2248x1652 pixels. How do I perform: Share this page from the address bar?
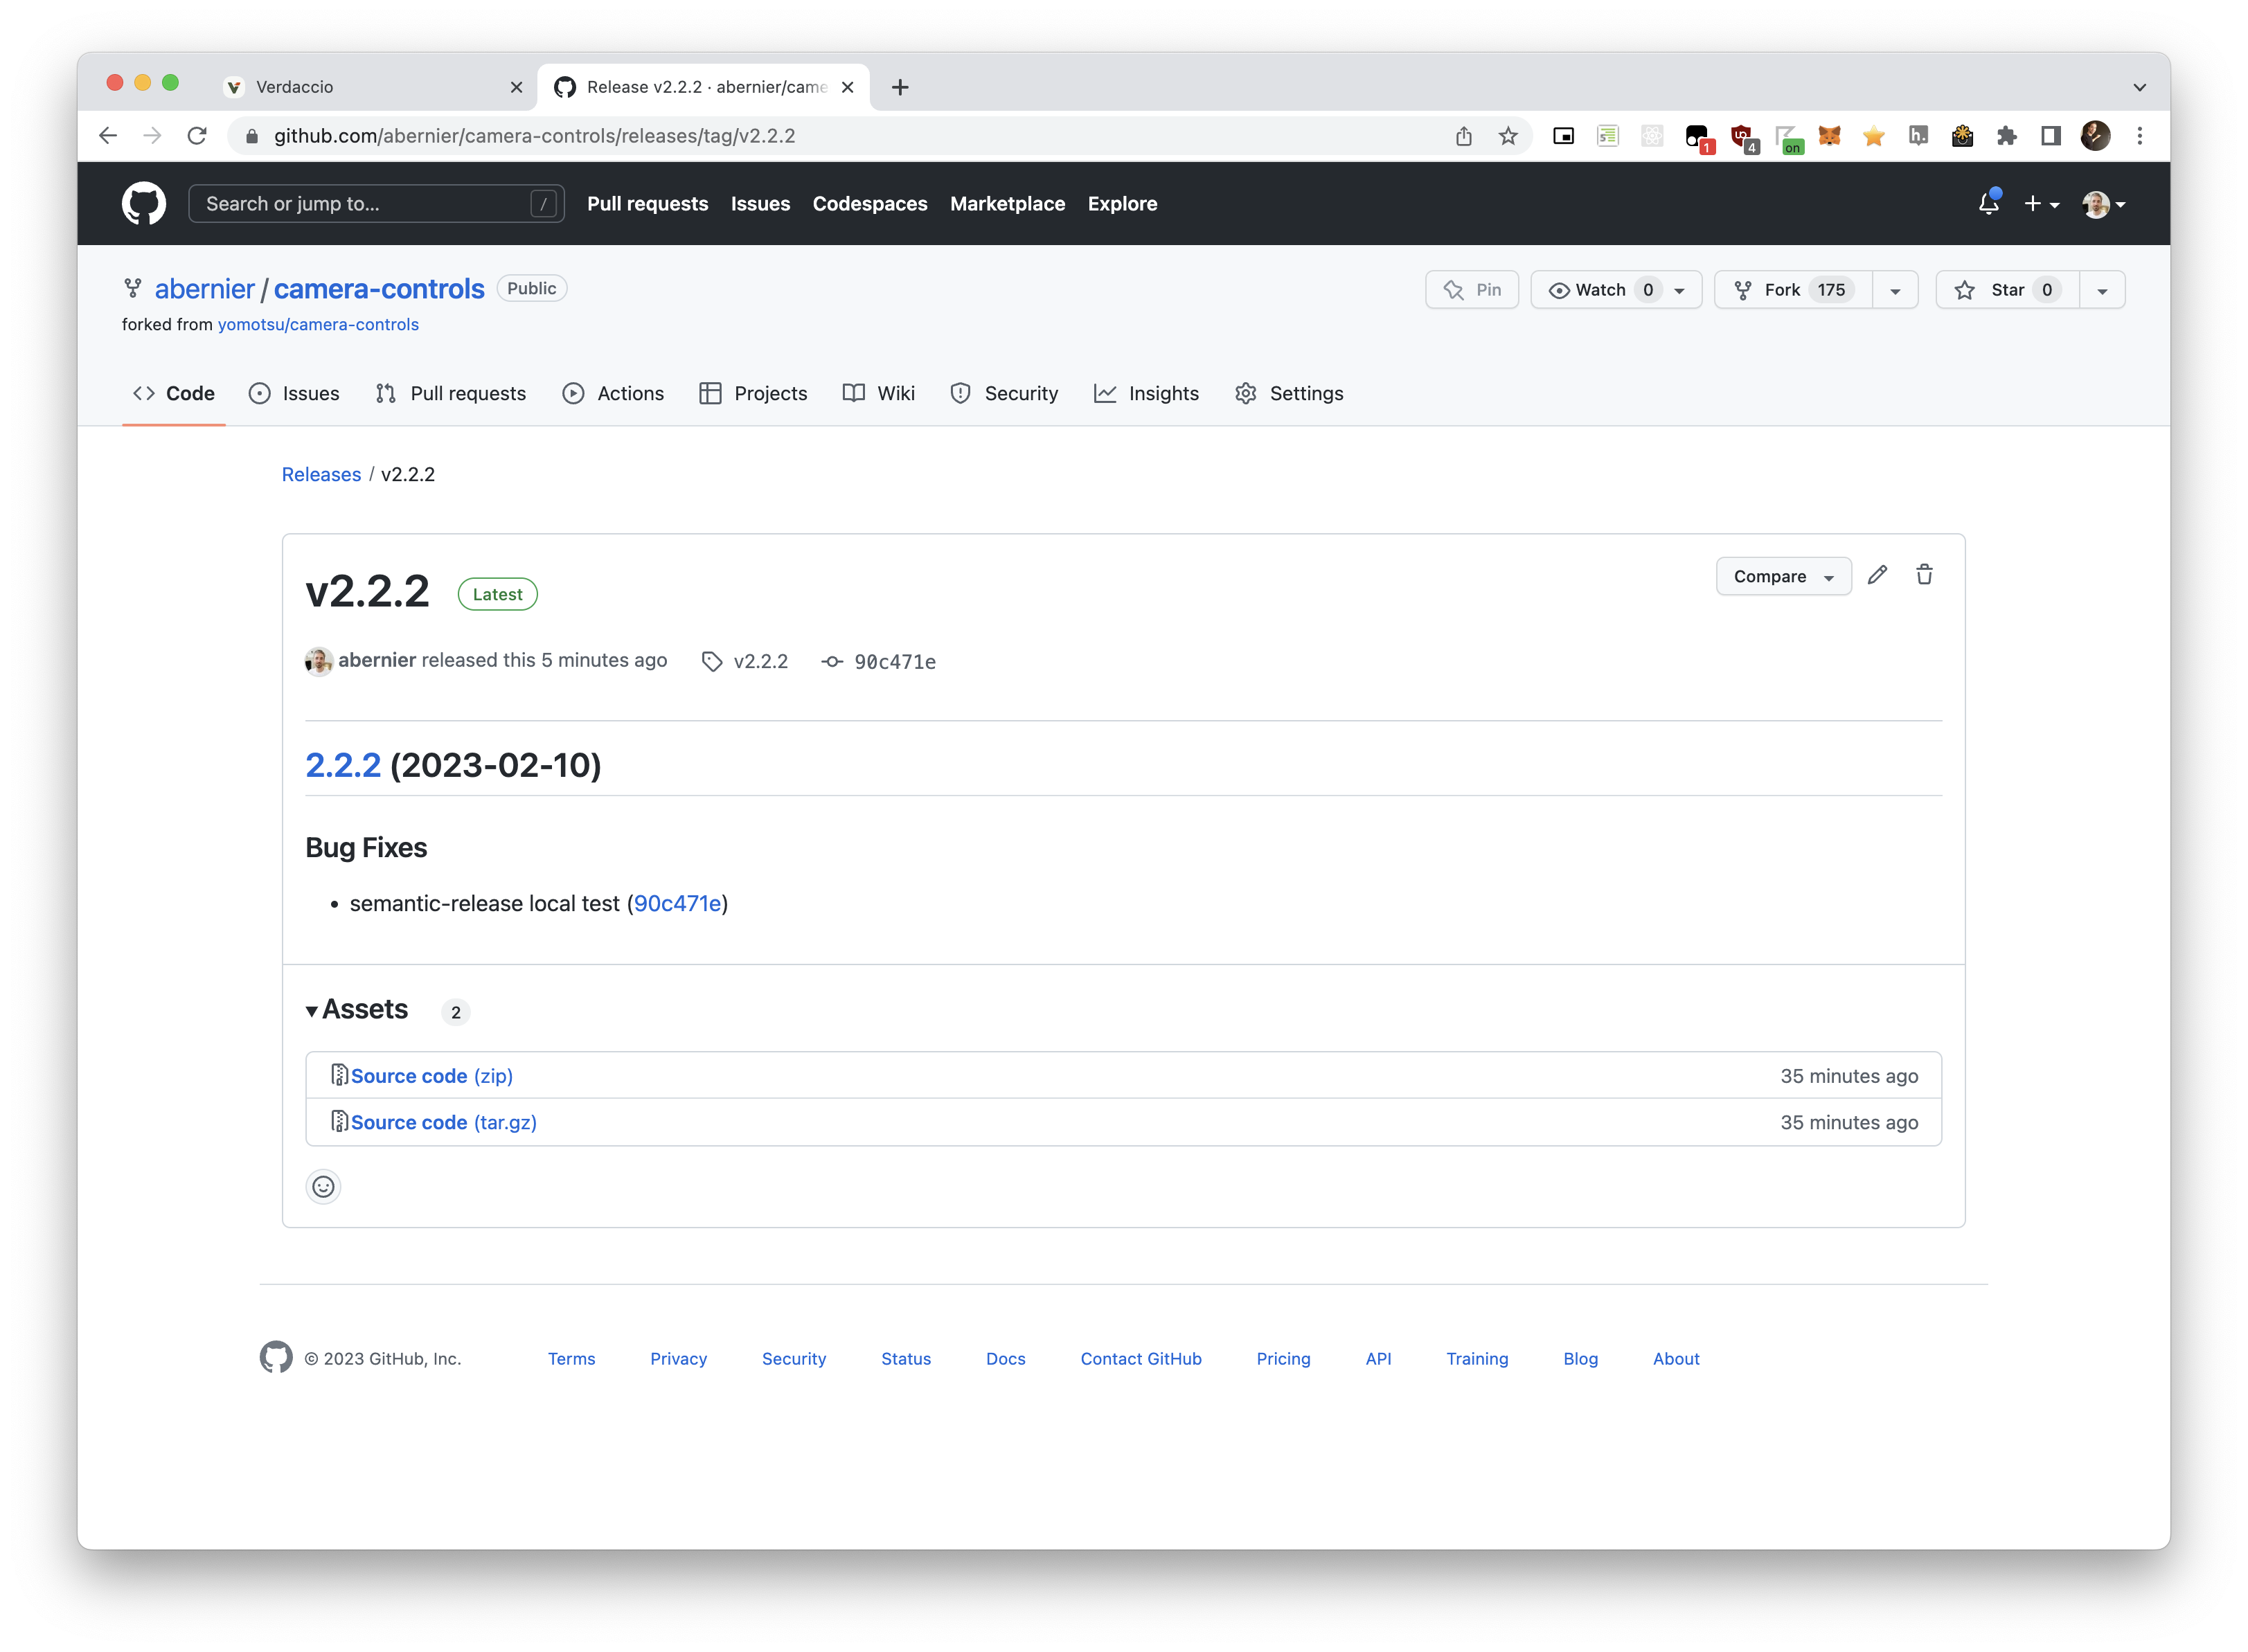click(1464, 136)
